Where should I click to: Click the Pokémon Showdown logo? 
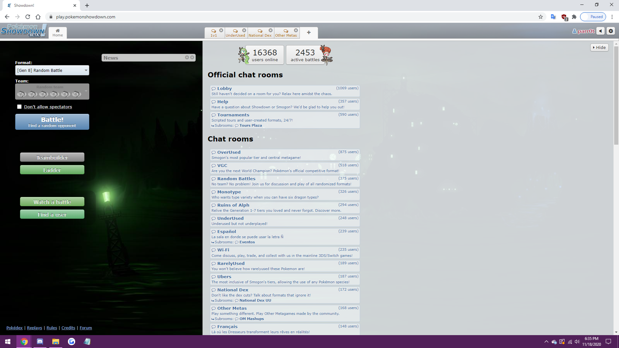(24, 31)
